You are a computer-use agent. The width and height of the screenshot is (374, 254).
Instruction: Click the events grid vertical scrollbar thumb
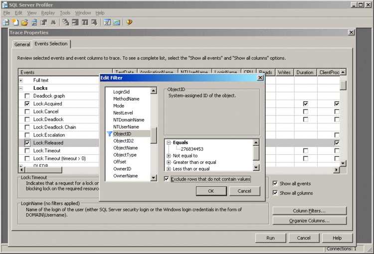point(343,85)
